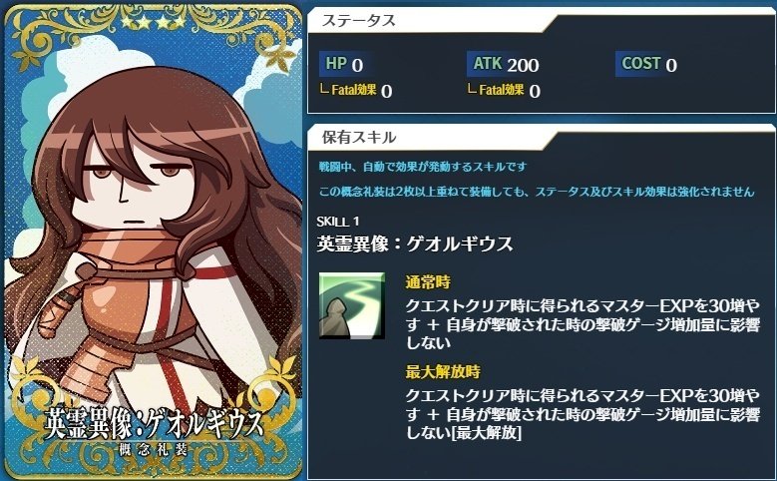Select the 通常時 heading

428,282
